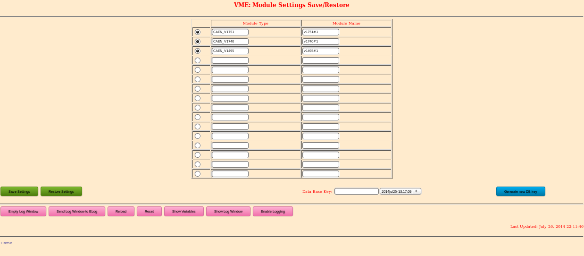Focus the Module Type field containing CAEN_V1751

coord(230,32)
